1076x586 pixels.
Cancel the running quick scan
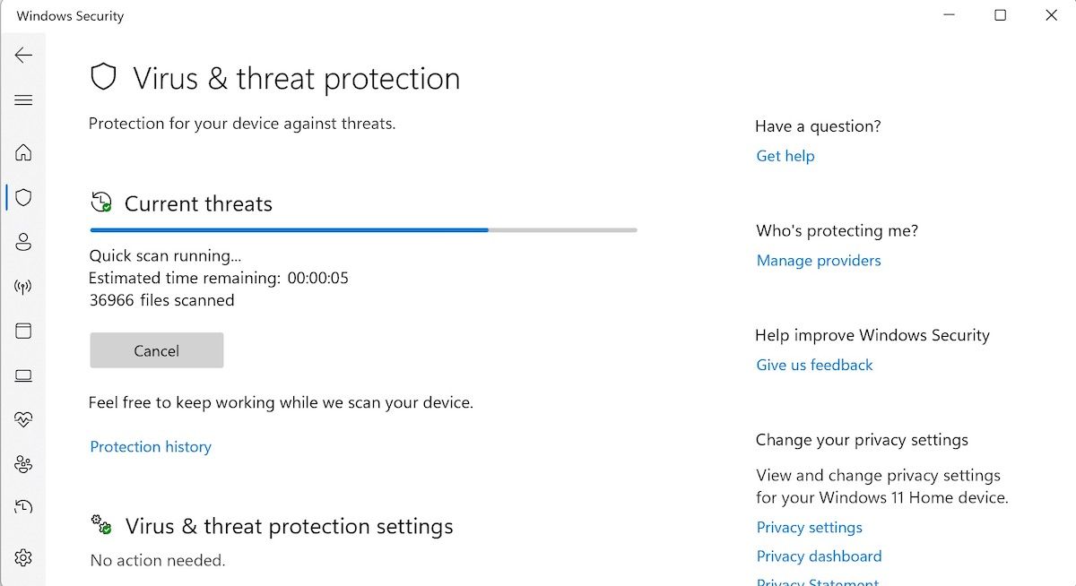click(x=156, y=350)
